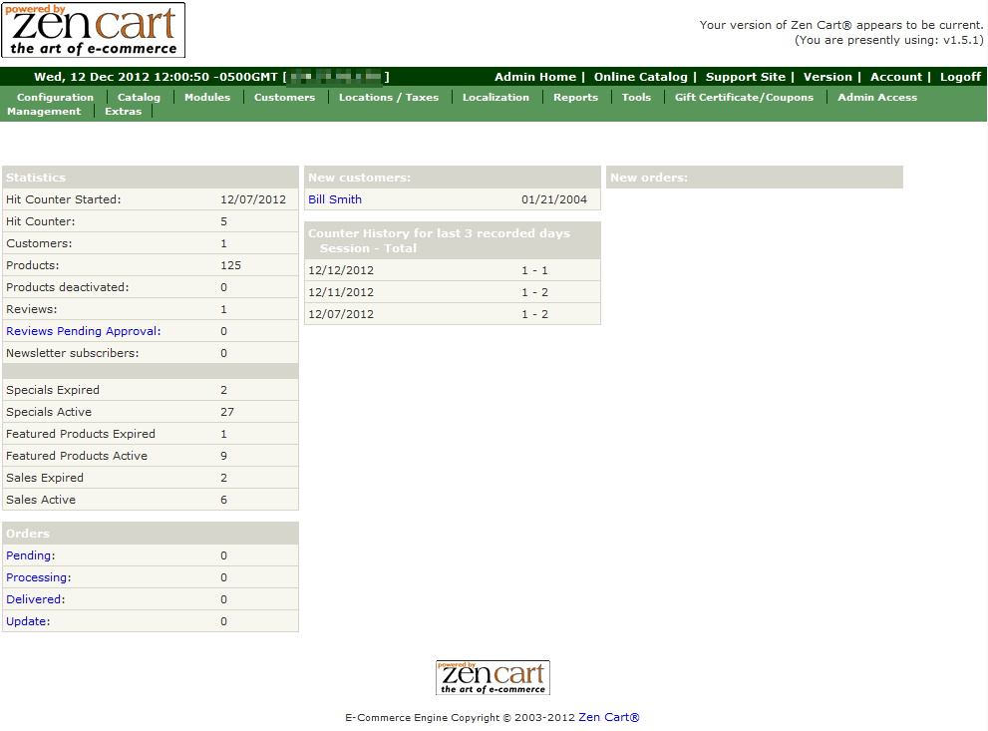Click the Logoff link
This screenshot has width=988, height=731.
coord(960,77)
